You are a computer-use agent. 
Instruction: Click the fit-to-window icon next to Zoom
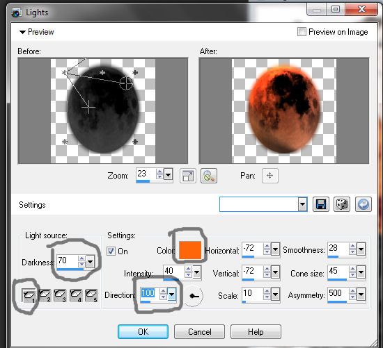tap(187, 176)
